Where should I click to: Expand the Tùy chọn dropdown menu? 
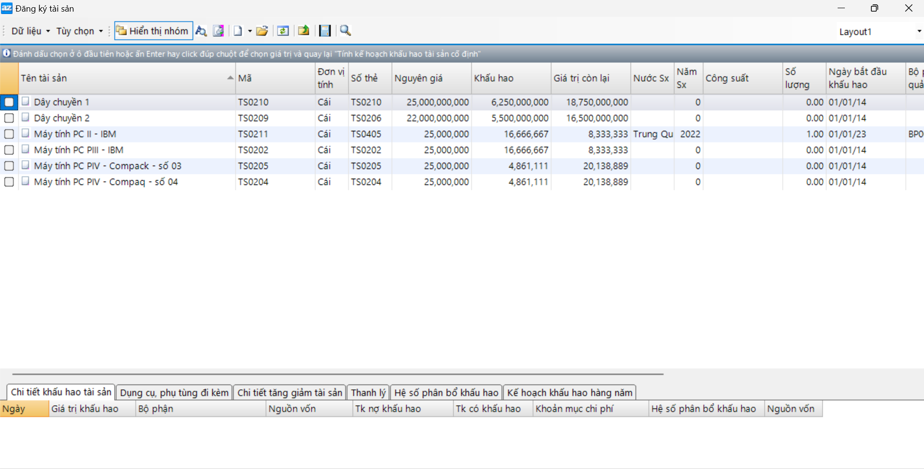(79, 31)
